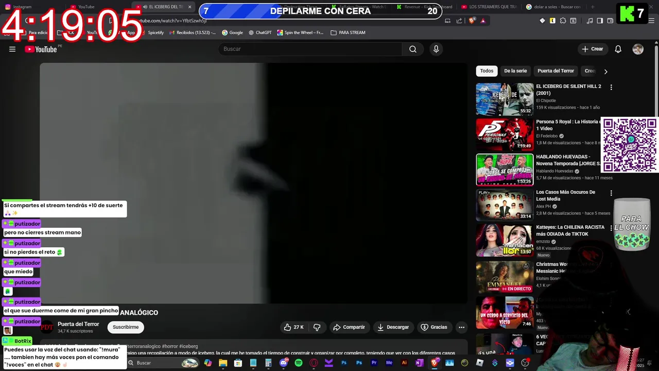Open Roblox from the taskbar
The image size is (659, 371).
(x=480, y=363)
